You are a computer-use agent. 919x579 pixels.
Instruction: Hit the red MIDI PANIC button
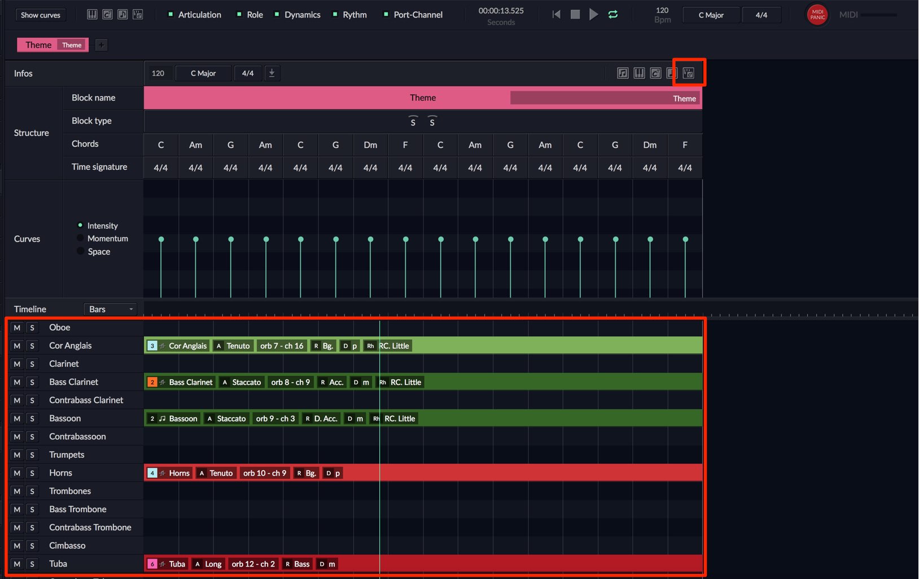[817, 15]
